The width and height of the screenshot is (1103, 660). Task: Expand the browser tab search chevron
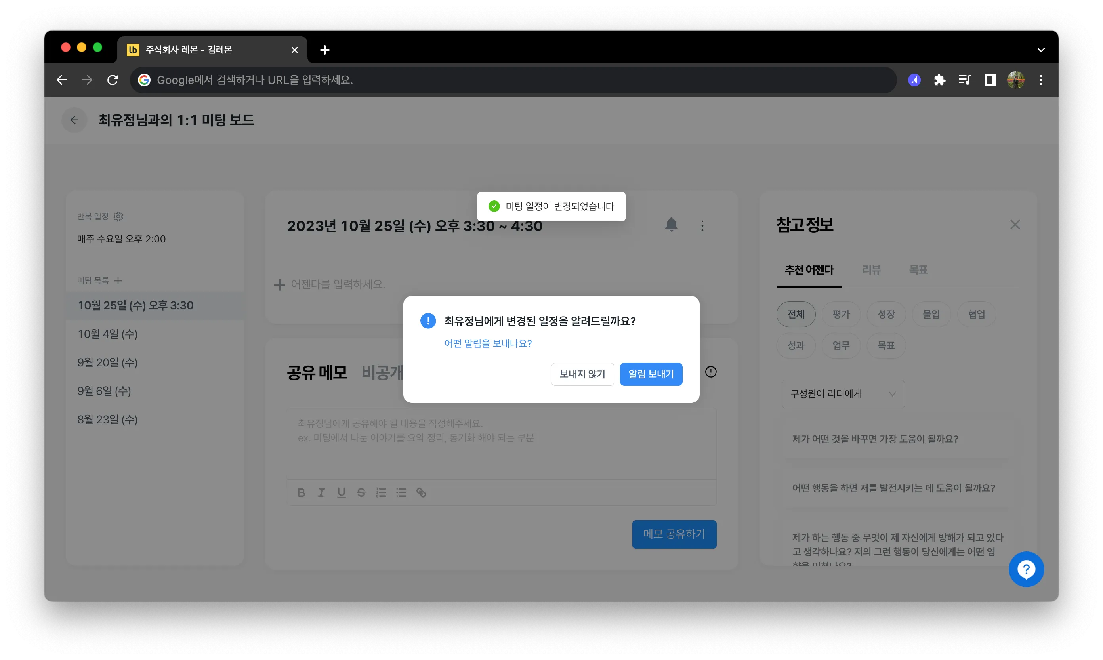point(1041,50)
